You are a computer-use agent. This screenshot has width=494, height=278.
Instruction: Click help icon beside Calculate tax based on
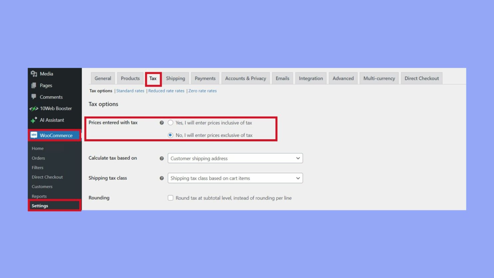[162, 158]
